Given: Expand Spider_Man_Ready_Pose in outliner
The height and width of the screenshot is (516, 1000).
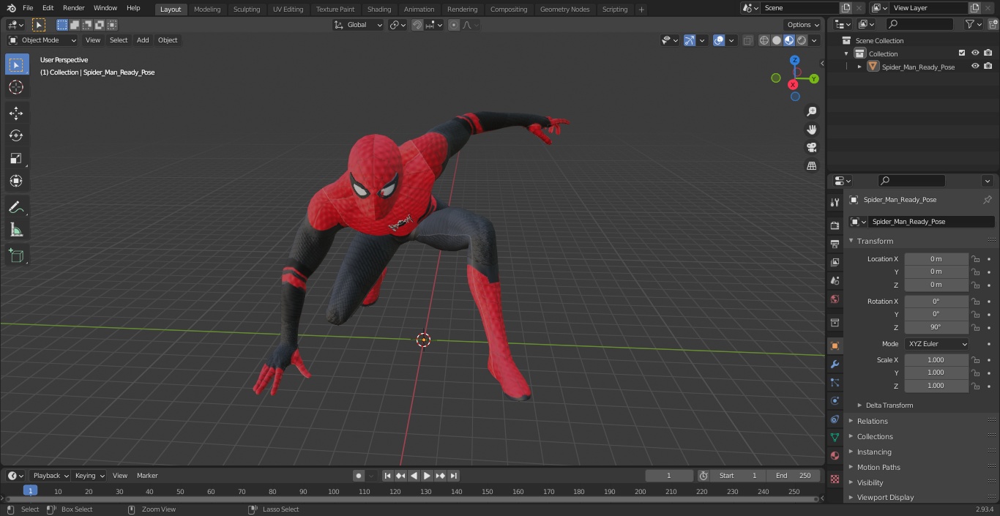Looking at the screenshot, I should (x=859, y=67).
